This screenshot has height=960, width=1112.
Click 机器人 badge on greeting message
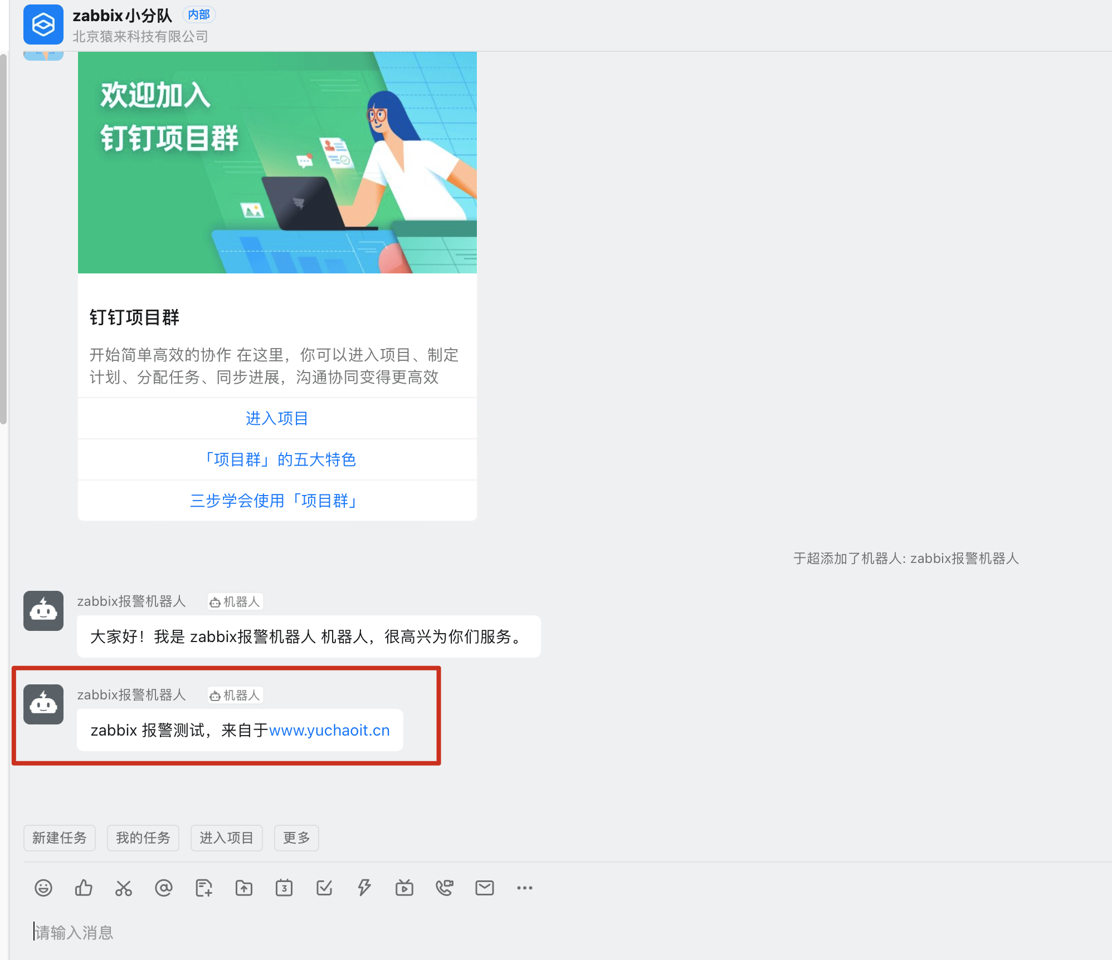(x=235, y=602)
